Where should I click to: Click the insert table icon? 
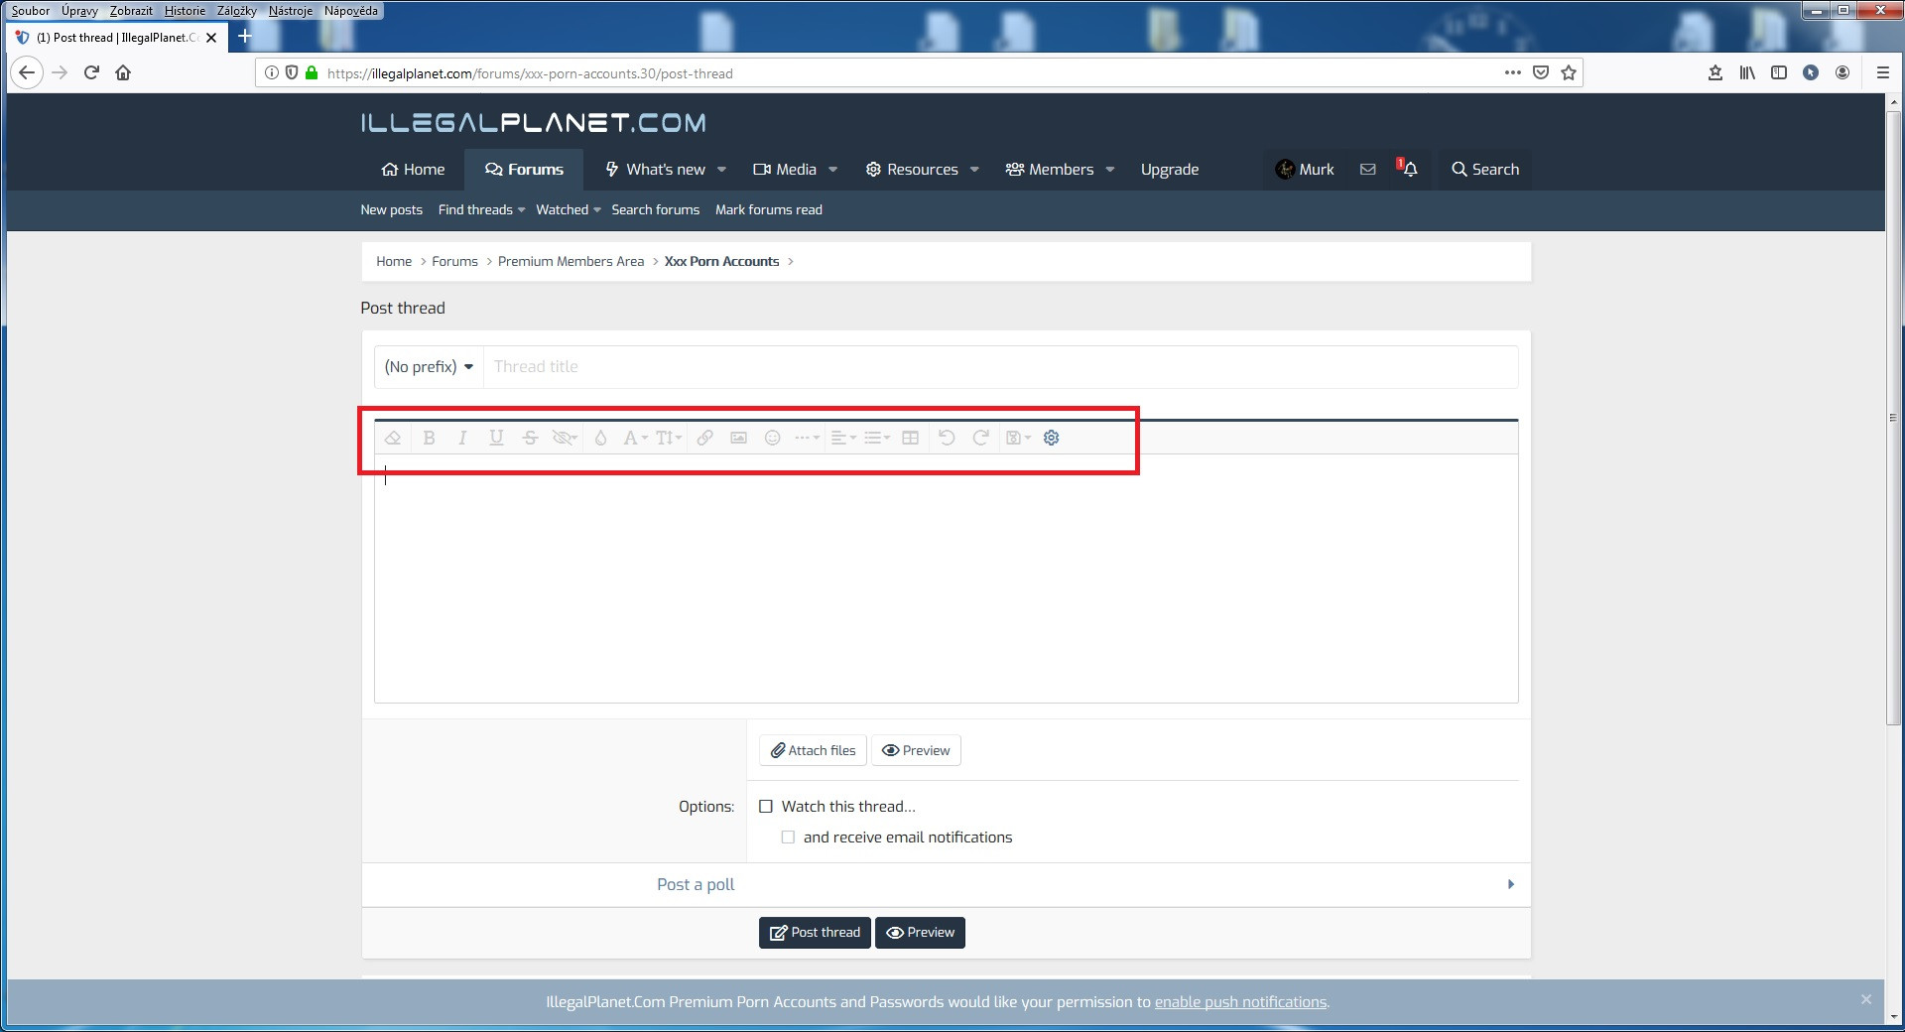(x=910, y=438)
